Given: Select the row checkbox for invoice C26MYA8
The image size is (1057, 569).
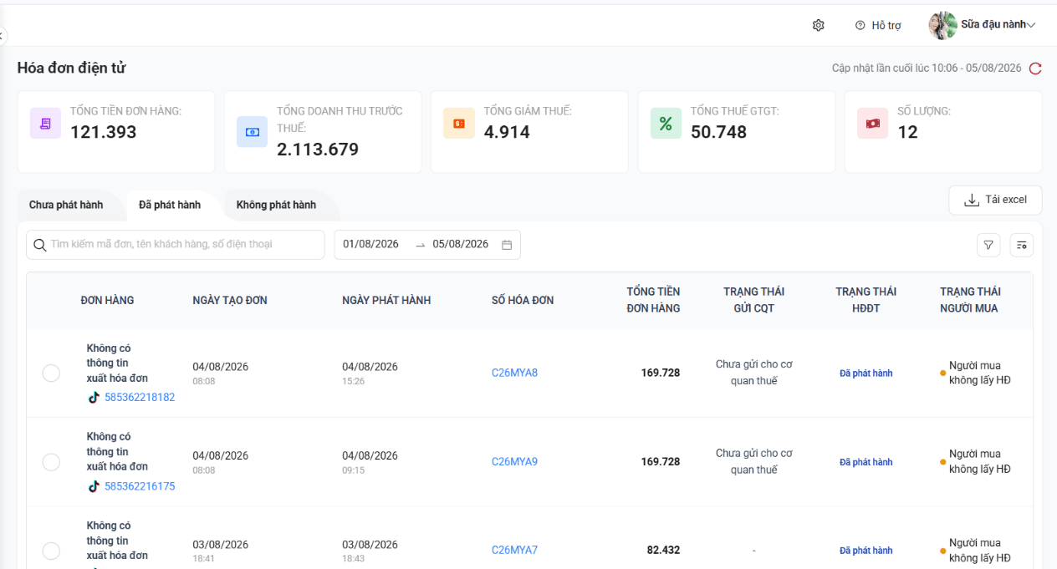Looking at the screenshot, I should [x=51, y=373].
